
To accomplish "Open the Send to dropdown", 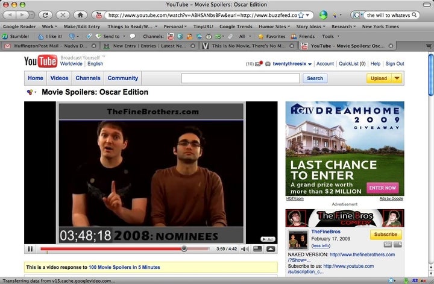I will pyautogui.click(x=110, y=36).
